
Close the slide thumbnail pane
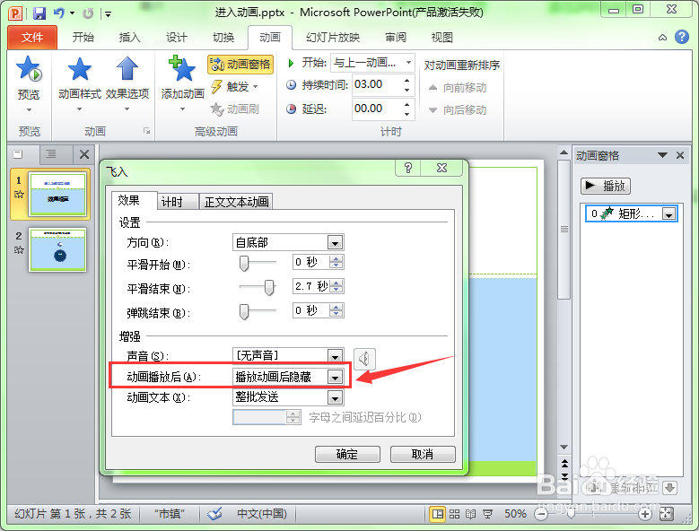(83, 154)
